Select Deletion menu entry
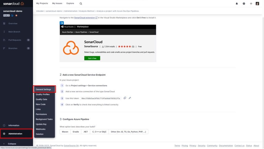 pyautogui.click(x=44, y=134)
